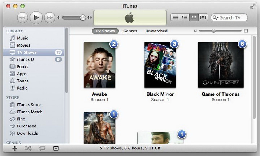Click the main content scrollbar
The image size is (260, 156).
tap(254, 77)
